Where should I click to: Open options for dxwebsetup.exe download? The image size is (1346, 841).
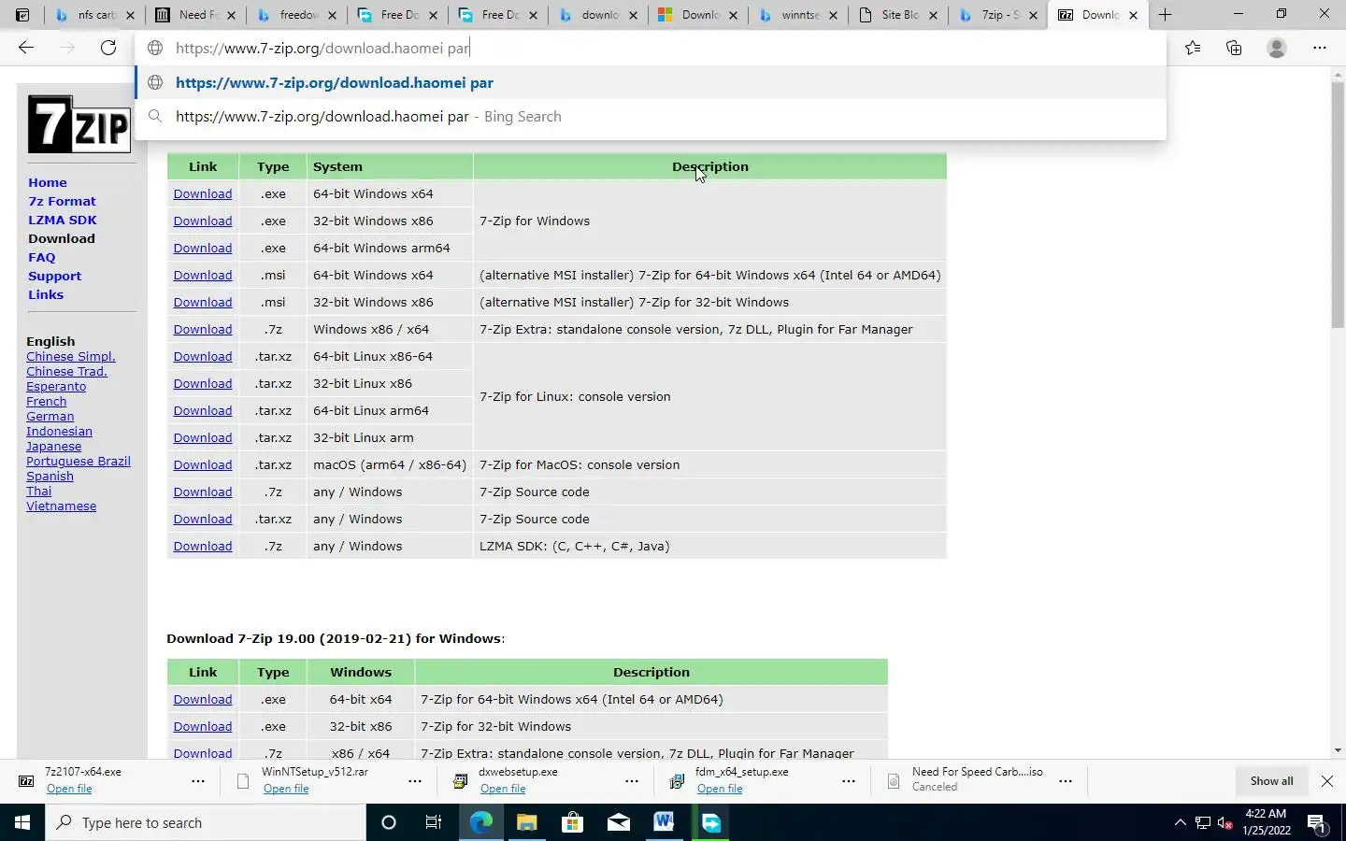pyautogui.click(x=632, y=781)
